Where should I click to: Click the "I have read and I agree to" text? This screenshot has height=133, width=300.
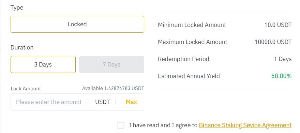pos(163,125)
